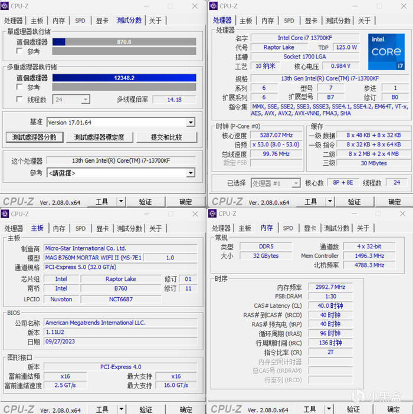This screenshot has width=413, height=414.
Task: Click 工具 button in mainboard window
Action: click(102, 409)
